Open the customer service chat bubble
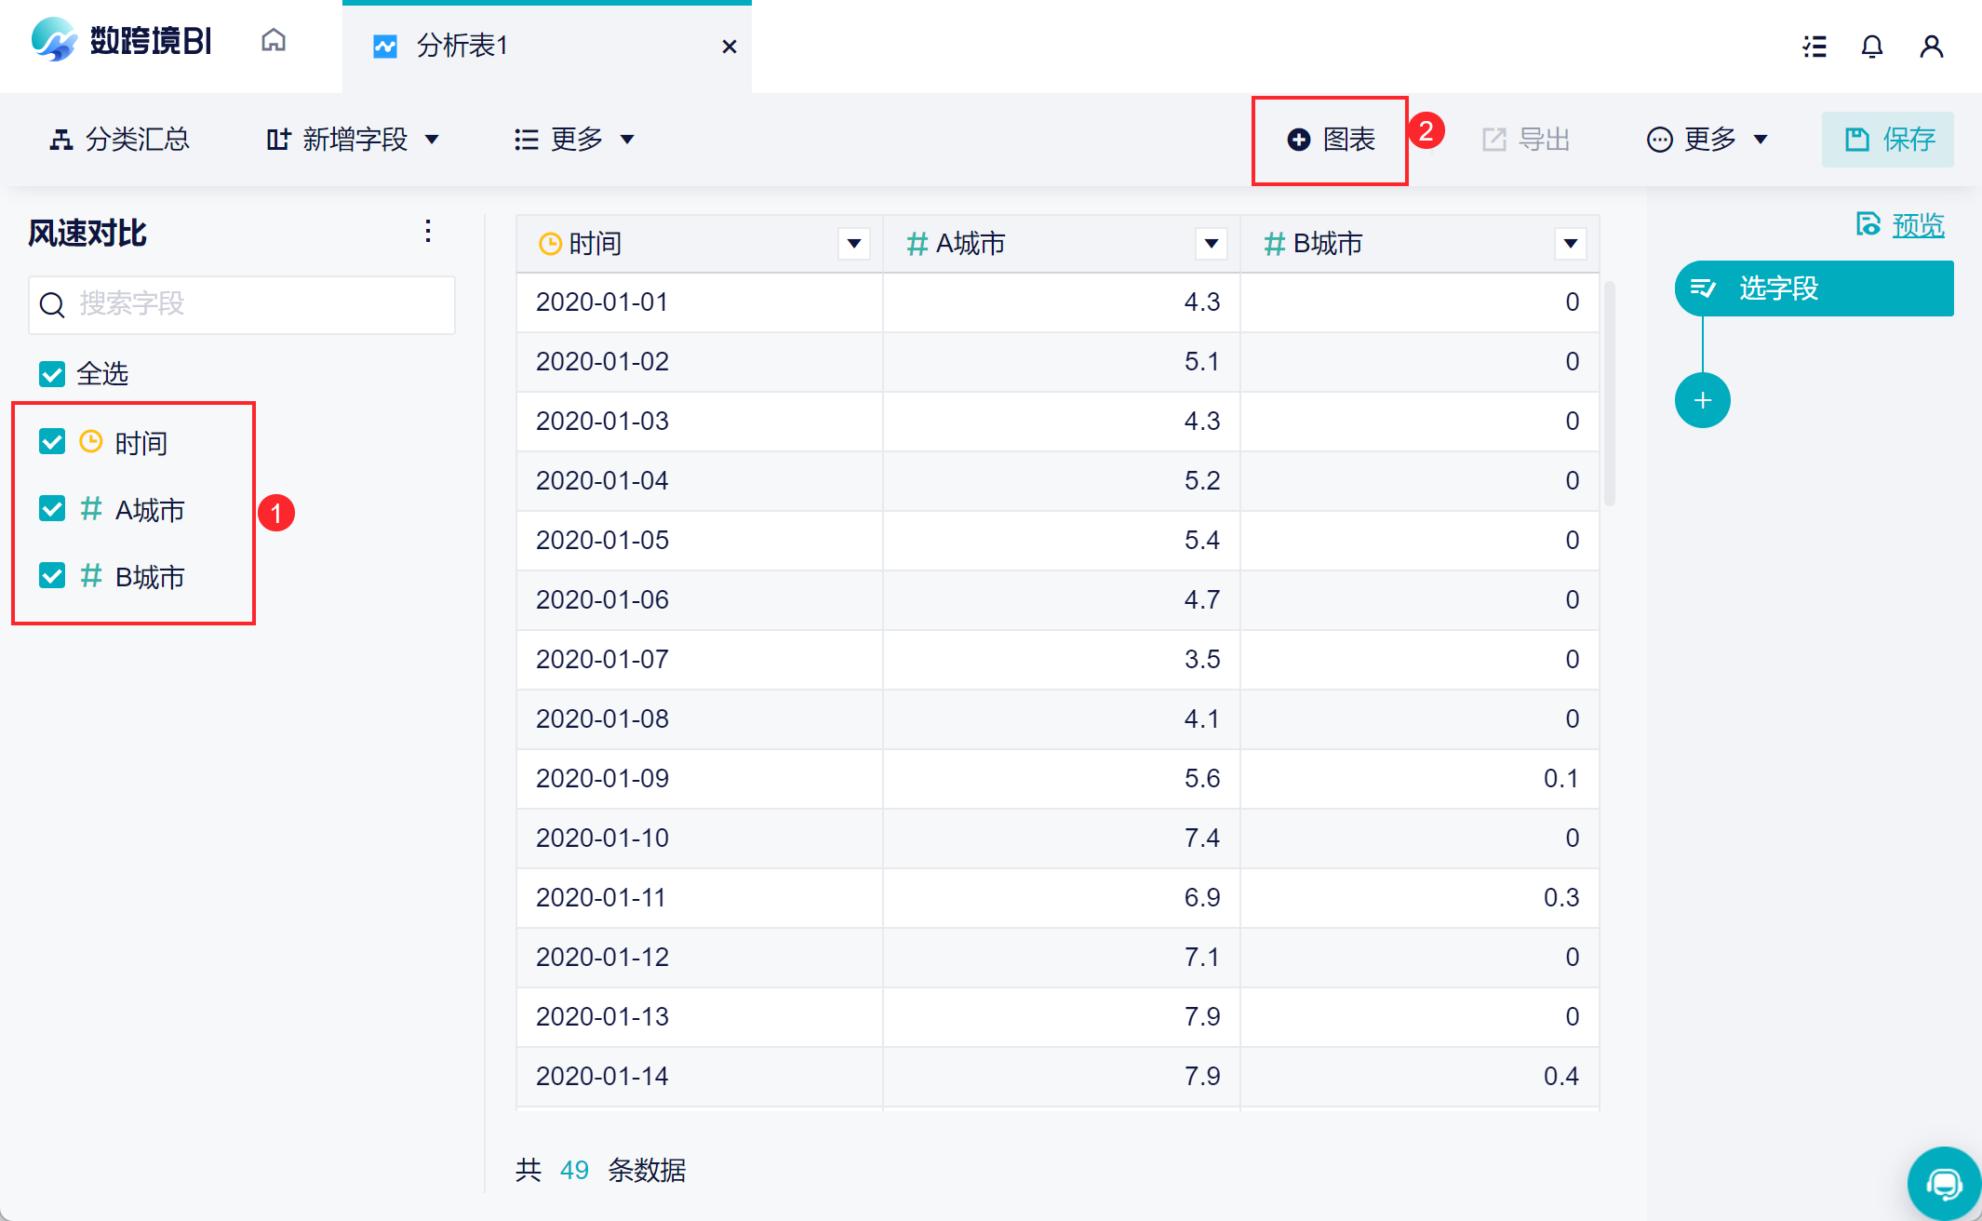1982x1221 pixels. (1943, 1183)
